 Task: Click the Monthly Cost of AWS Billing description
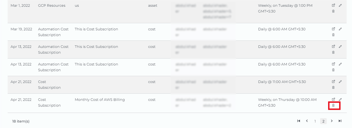pyautogui.click(x=99, y=100)
